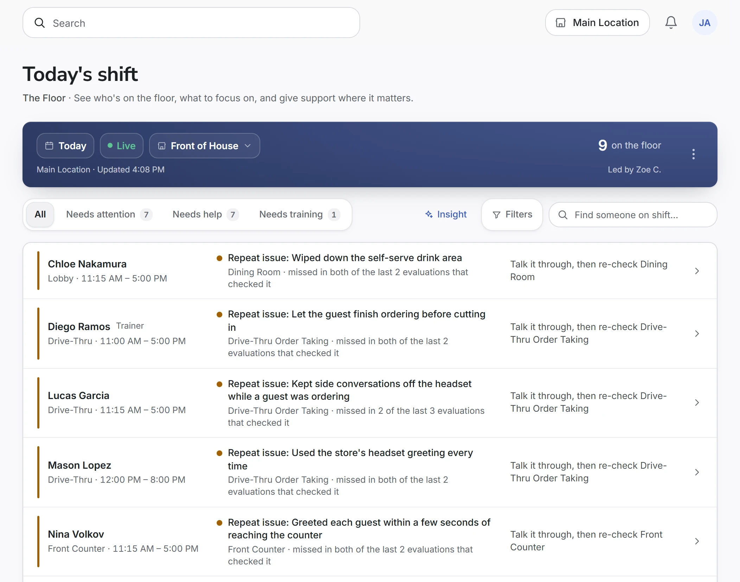This screenshot has width=740, height=582.
Task: Click the calendar icon on Today chip
Action: tap(49, 145)
